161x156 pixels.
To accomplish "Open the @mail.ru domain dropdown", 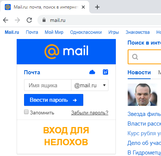I will [90, 85].
